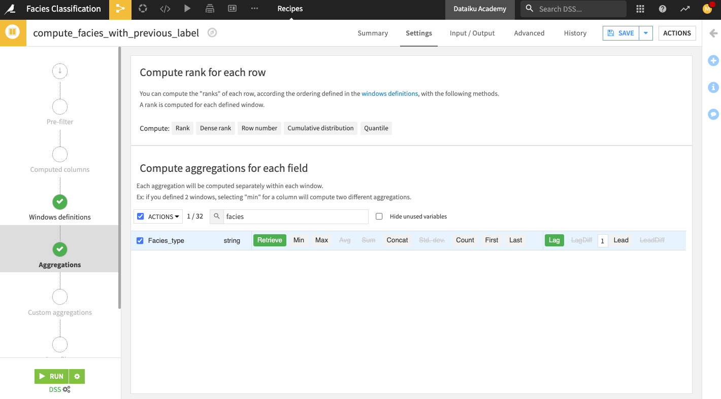Screen dimensions: 721x399
Task: Open the Flow icon in top bar
Action: tap(120, 9)
